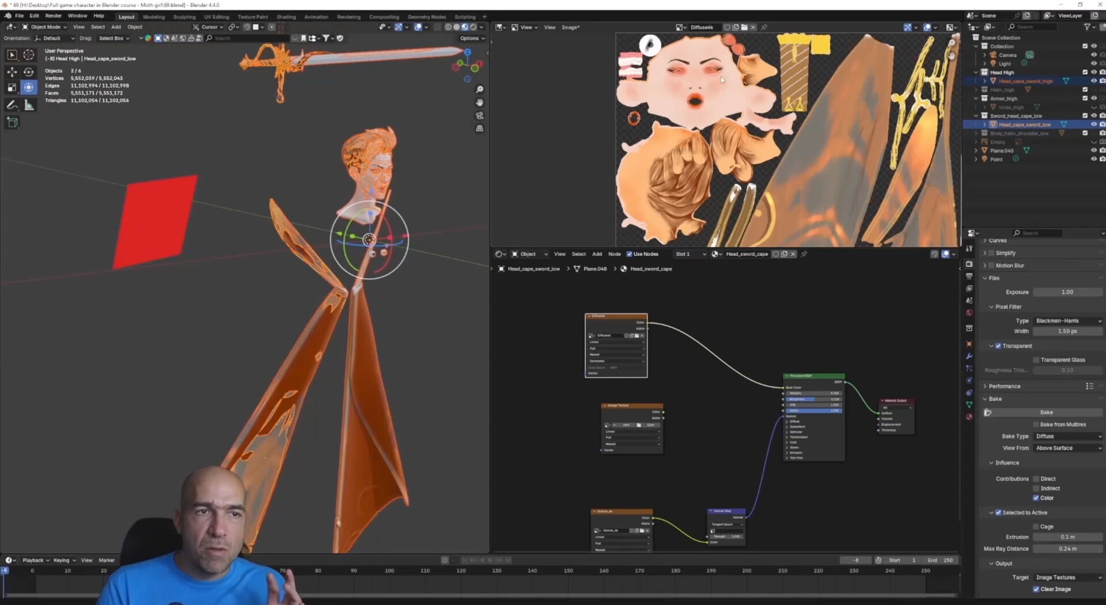1106x605 pixels.
Task: Open Target dropdown showing Image Textures
Action: click(x=1068, y=577)
